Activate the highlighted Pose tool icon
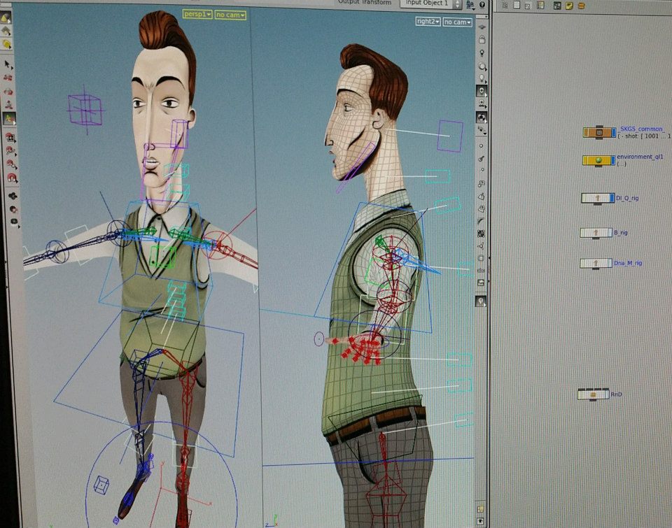This screenshot has width=672, height=528. pyautogui.click(x=9, y=118)
